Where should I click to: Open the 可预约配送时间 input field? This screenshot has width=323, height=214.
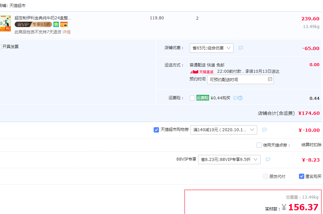point(240,79)
